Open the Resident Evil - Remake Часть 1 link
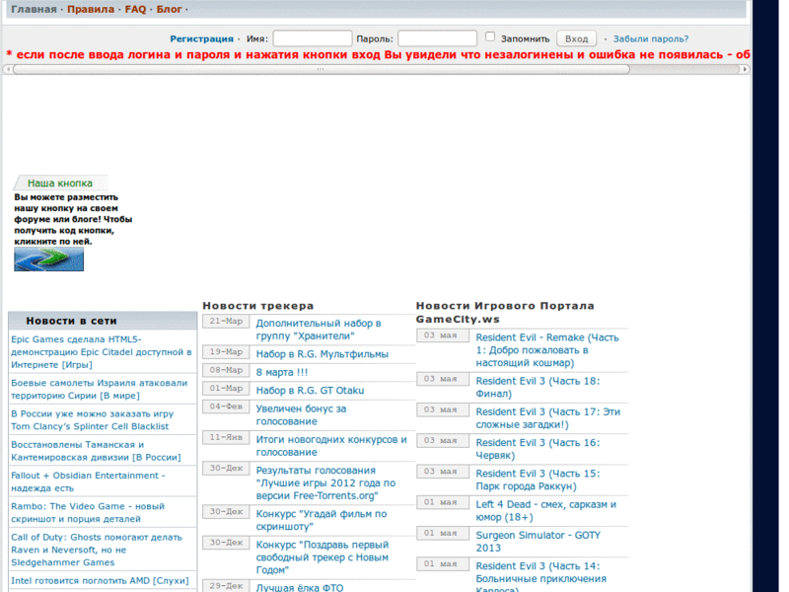The width and height of the screenshot is (789, 592). click(547, 350)
